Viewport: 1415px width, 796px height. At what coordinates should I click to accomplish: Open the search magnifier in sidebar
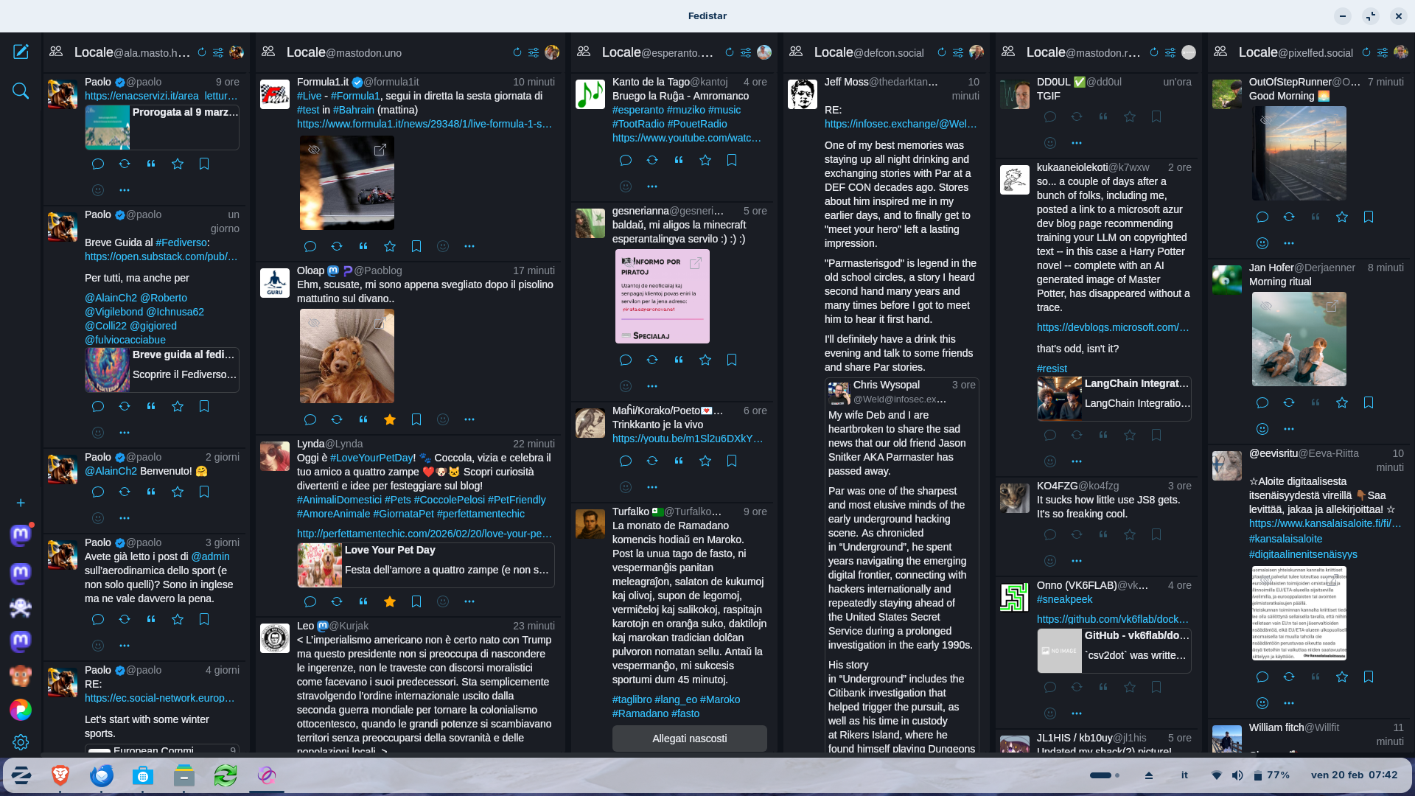21,91
